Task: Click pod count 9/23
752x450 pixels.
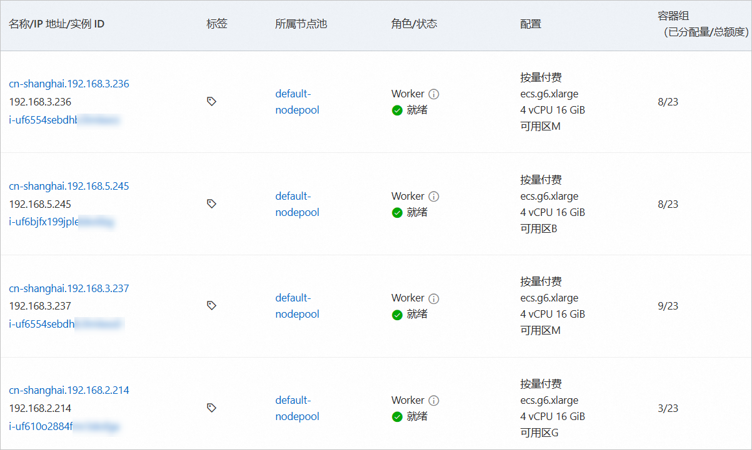Action: (x=668, y=306)
